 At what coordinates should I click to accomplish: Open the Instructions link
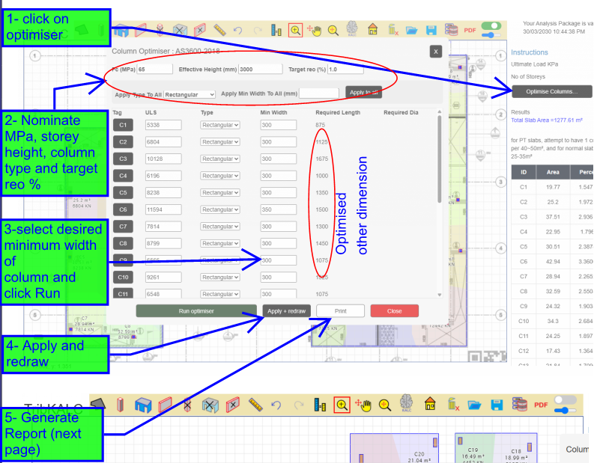coord(529,52)
